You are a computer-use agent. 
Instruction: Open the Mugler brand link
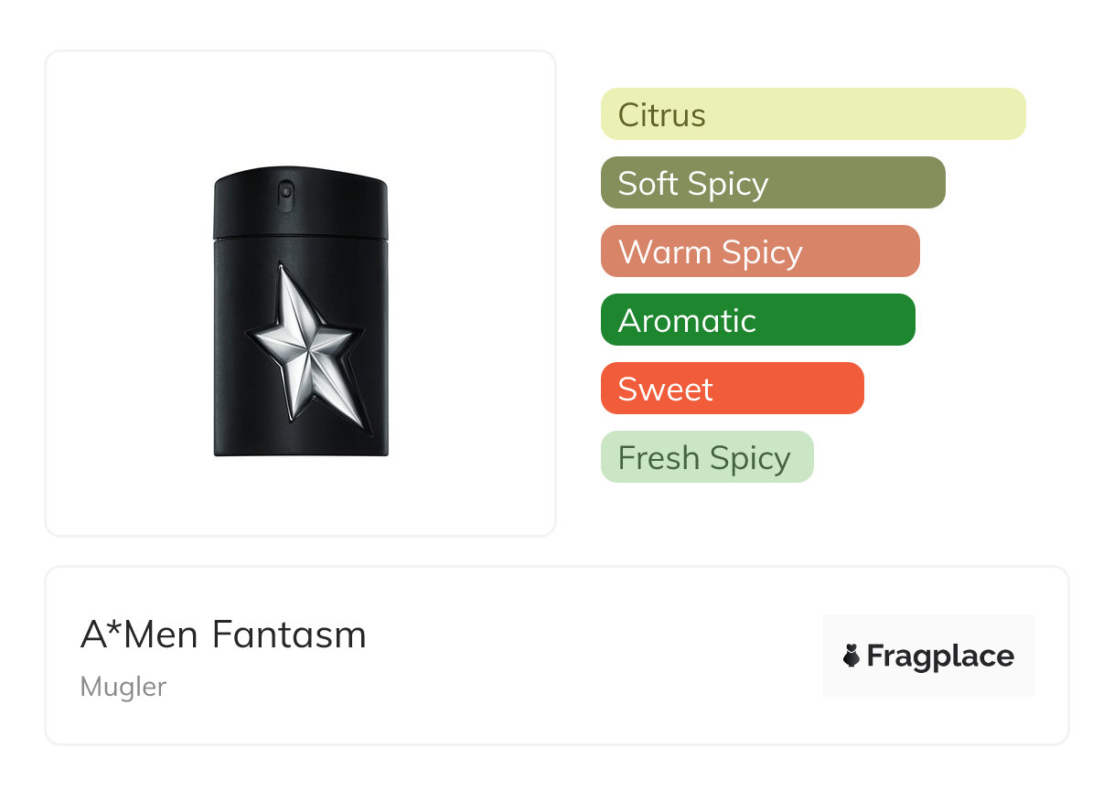click(x=123, y=687)
